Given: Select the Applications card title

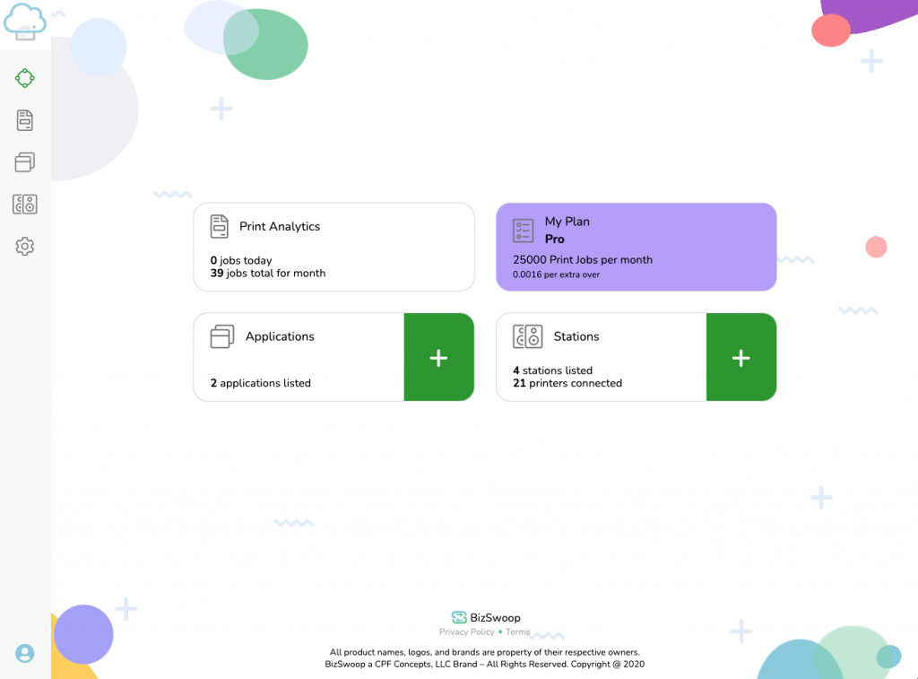Looking at the screenshot, I should pos(280,336).
